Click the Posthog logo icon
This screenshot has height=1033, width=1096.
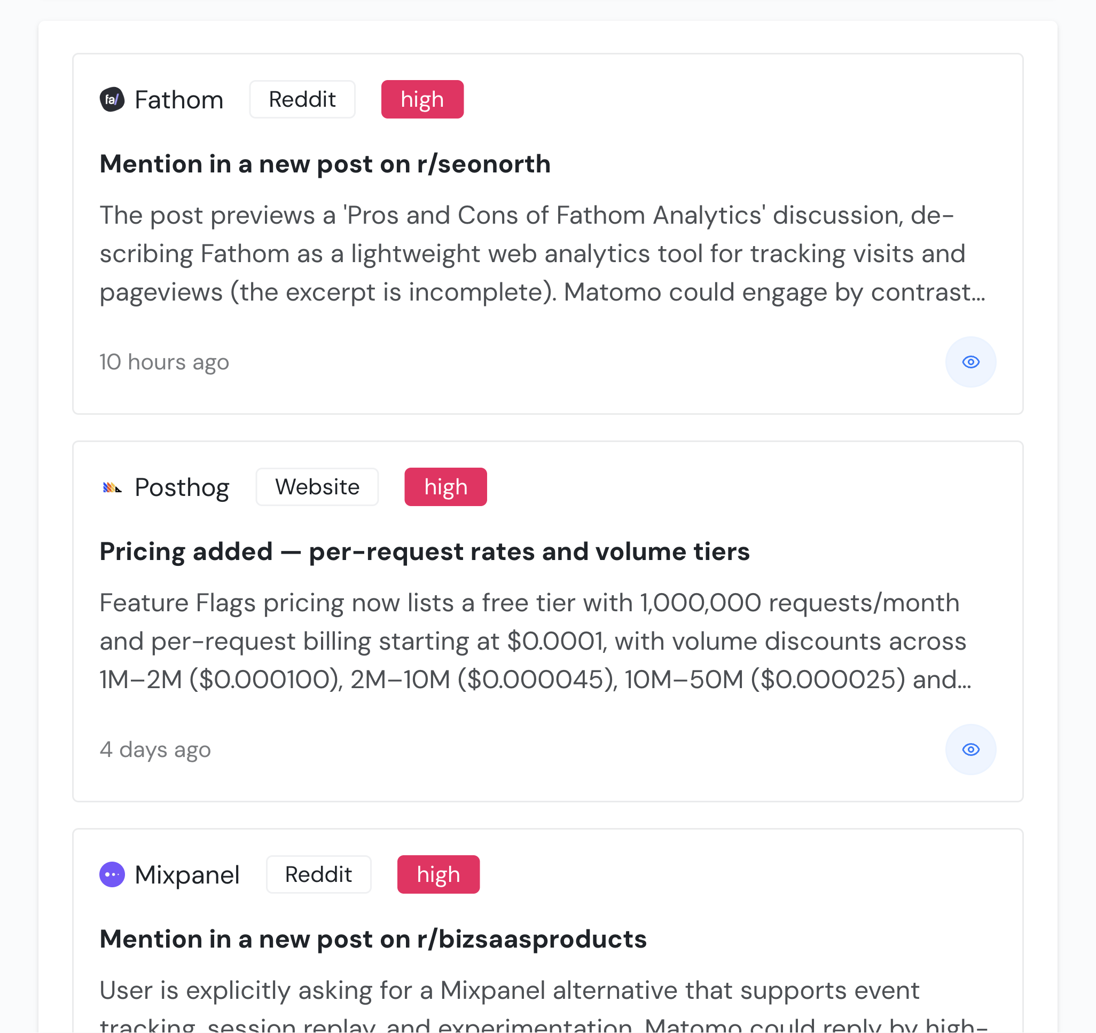(x=112, y=487)
